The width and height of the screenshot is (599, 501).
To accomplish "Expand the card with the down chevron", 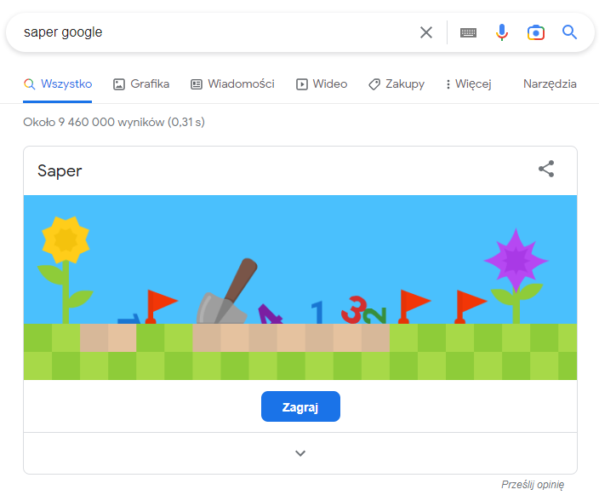I will [300, 453].
